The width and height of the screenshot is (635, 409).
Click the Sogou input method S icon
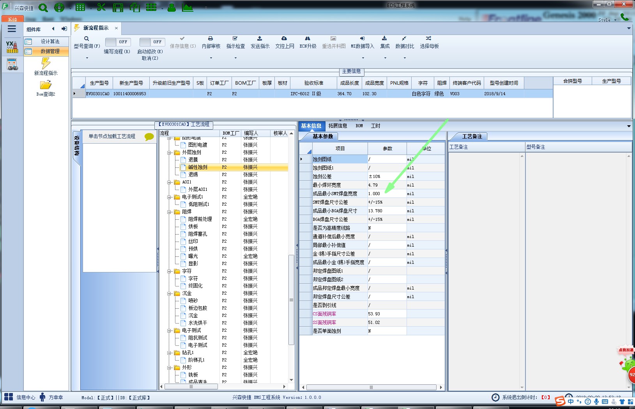tap(560, 401)
